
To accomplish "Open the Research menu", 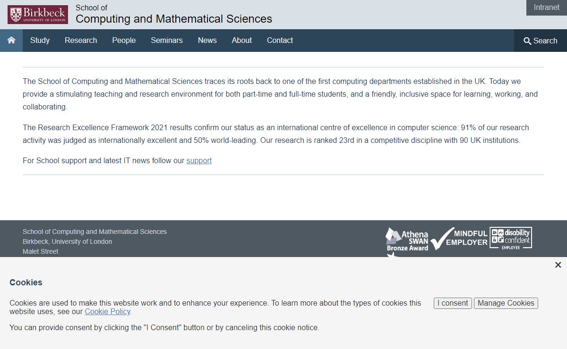I will 81,41.
